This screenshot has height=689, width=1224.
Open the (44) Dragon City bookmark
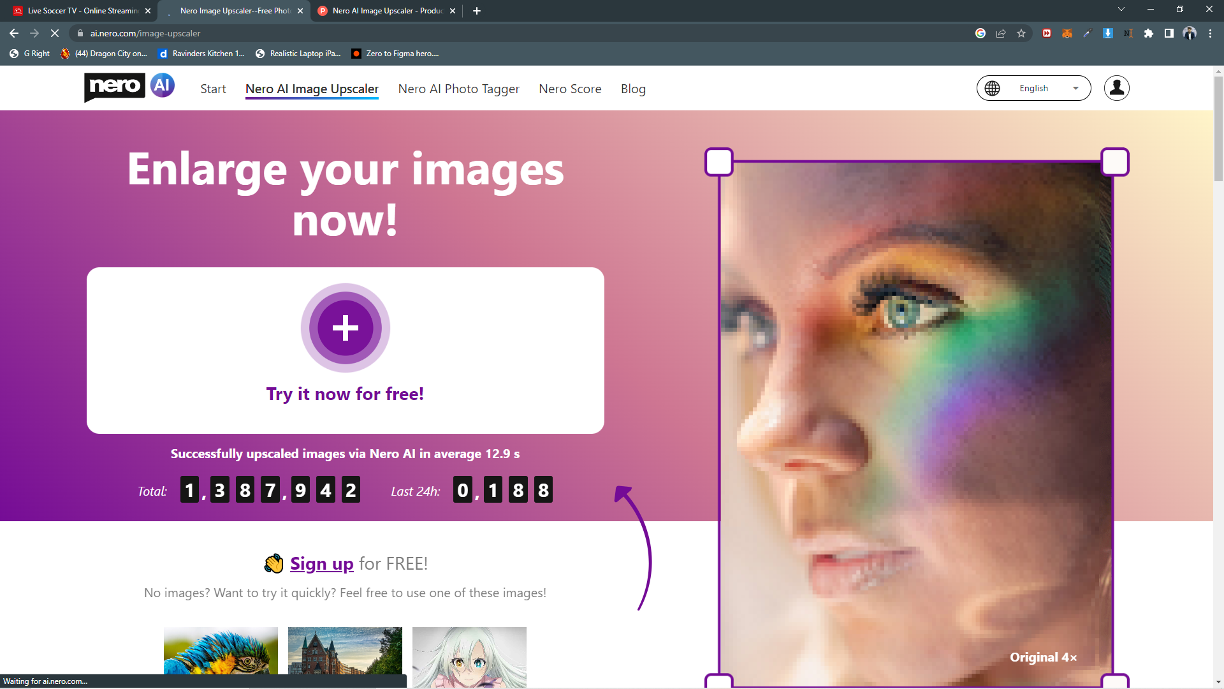(104, 54)
